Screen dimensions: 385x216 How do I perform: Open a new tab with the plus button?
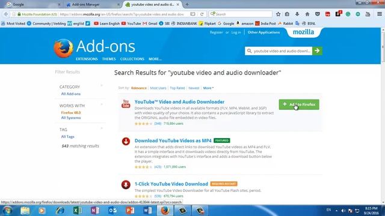[187, 4]
